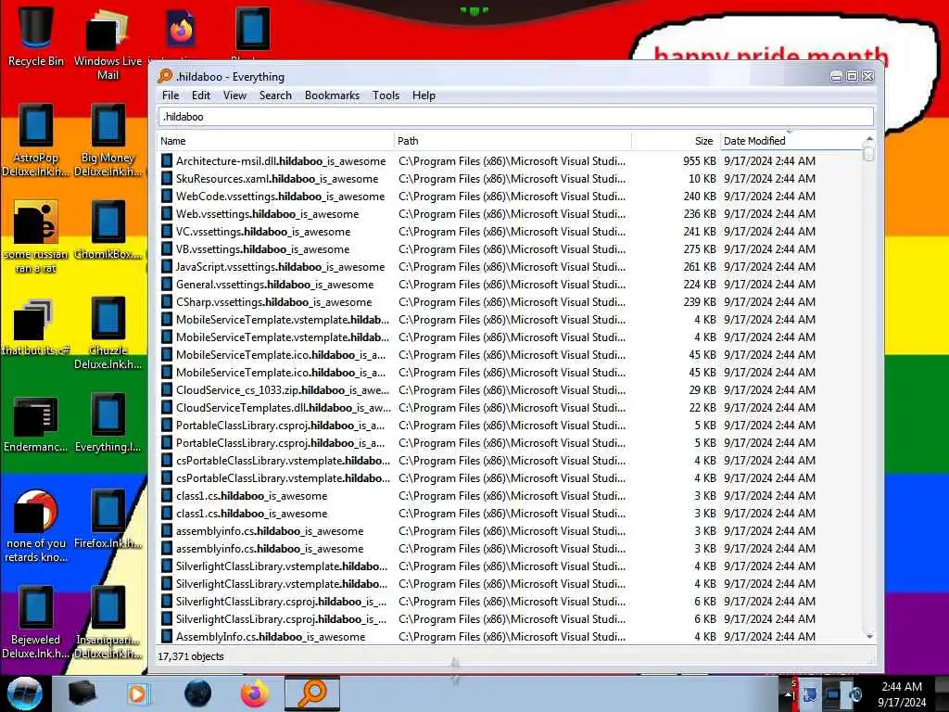Open the Recycle Bin desktop icon

pyautogui.click(x=35, y=36)
